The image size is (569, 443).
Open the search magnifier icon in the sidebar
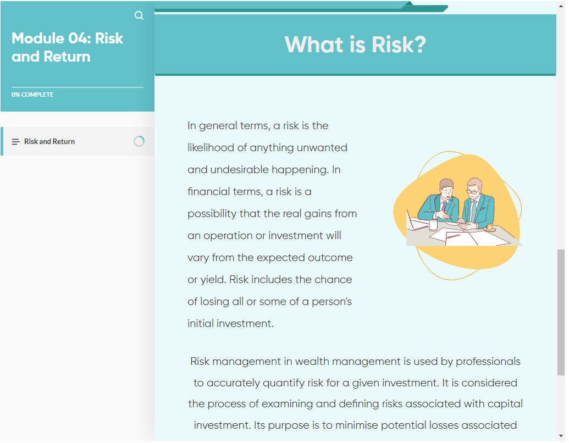pyautogui.click(x=139, y=15)
